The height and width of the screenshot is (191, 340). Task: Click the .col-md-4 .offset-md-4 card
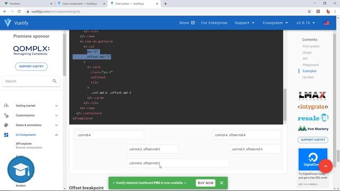(246, 135)
